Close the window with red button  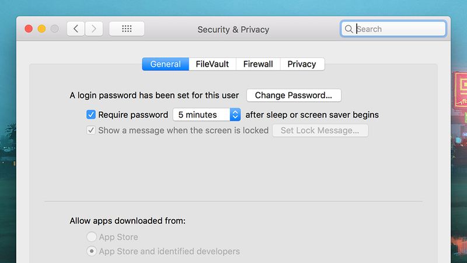click(x=29, y=29)
